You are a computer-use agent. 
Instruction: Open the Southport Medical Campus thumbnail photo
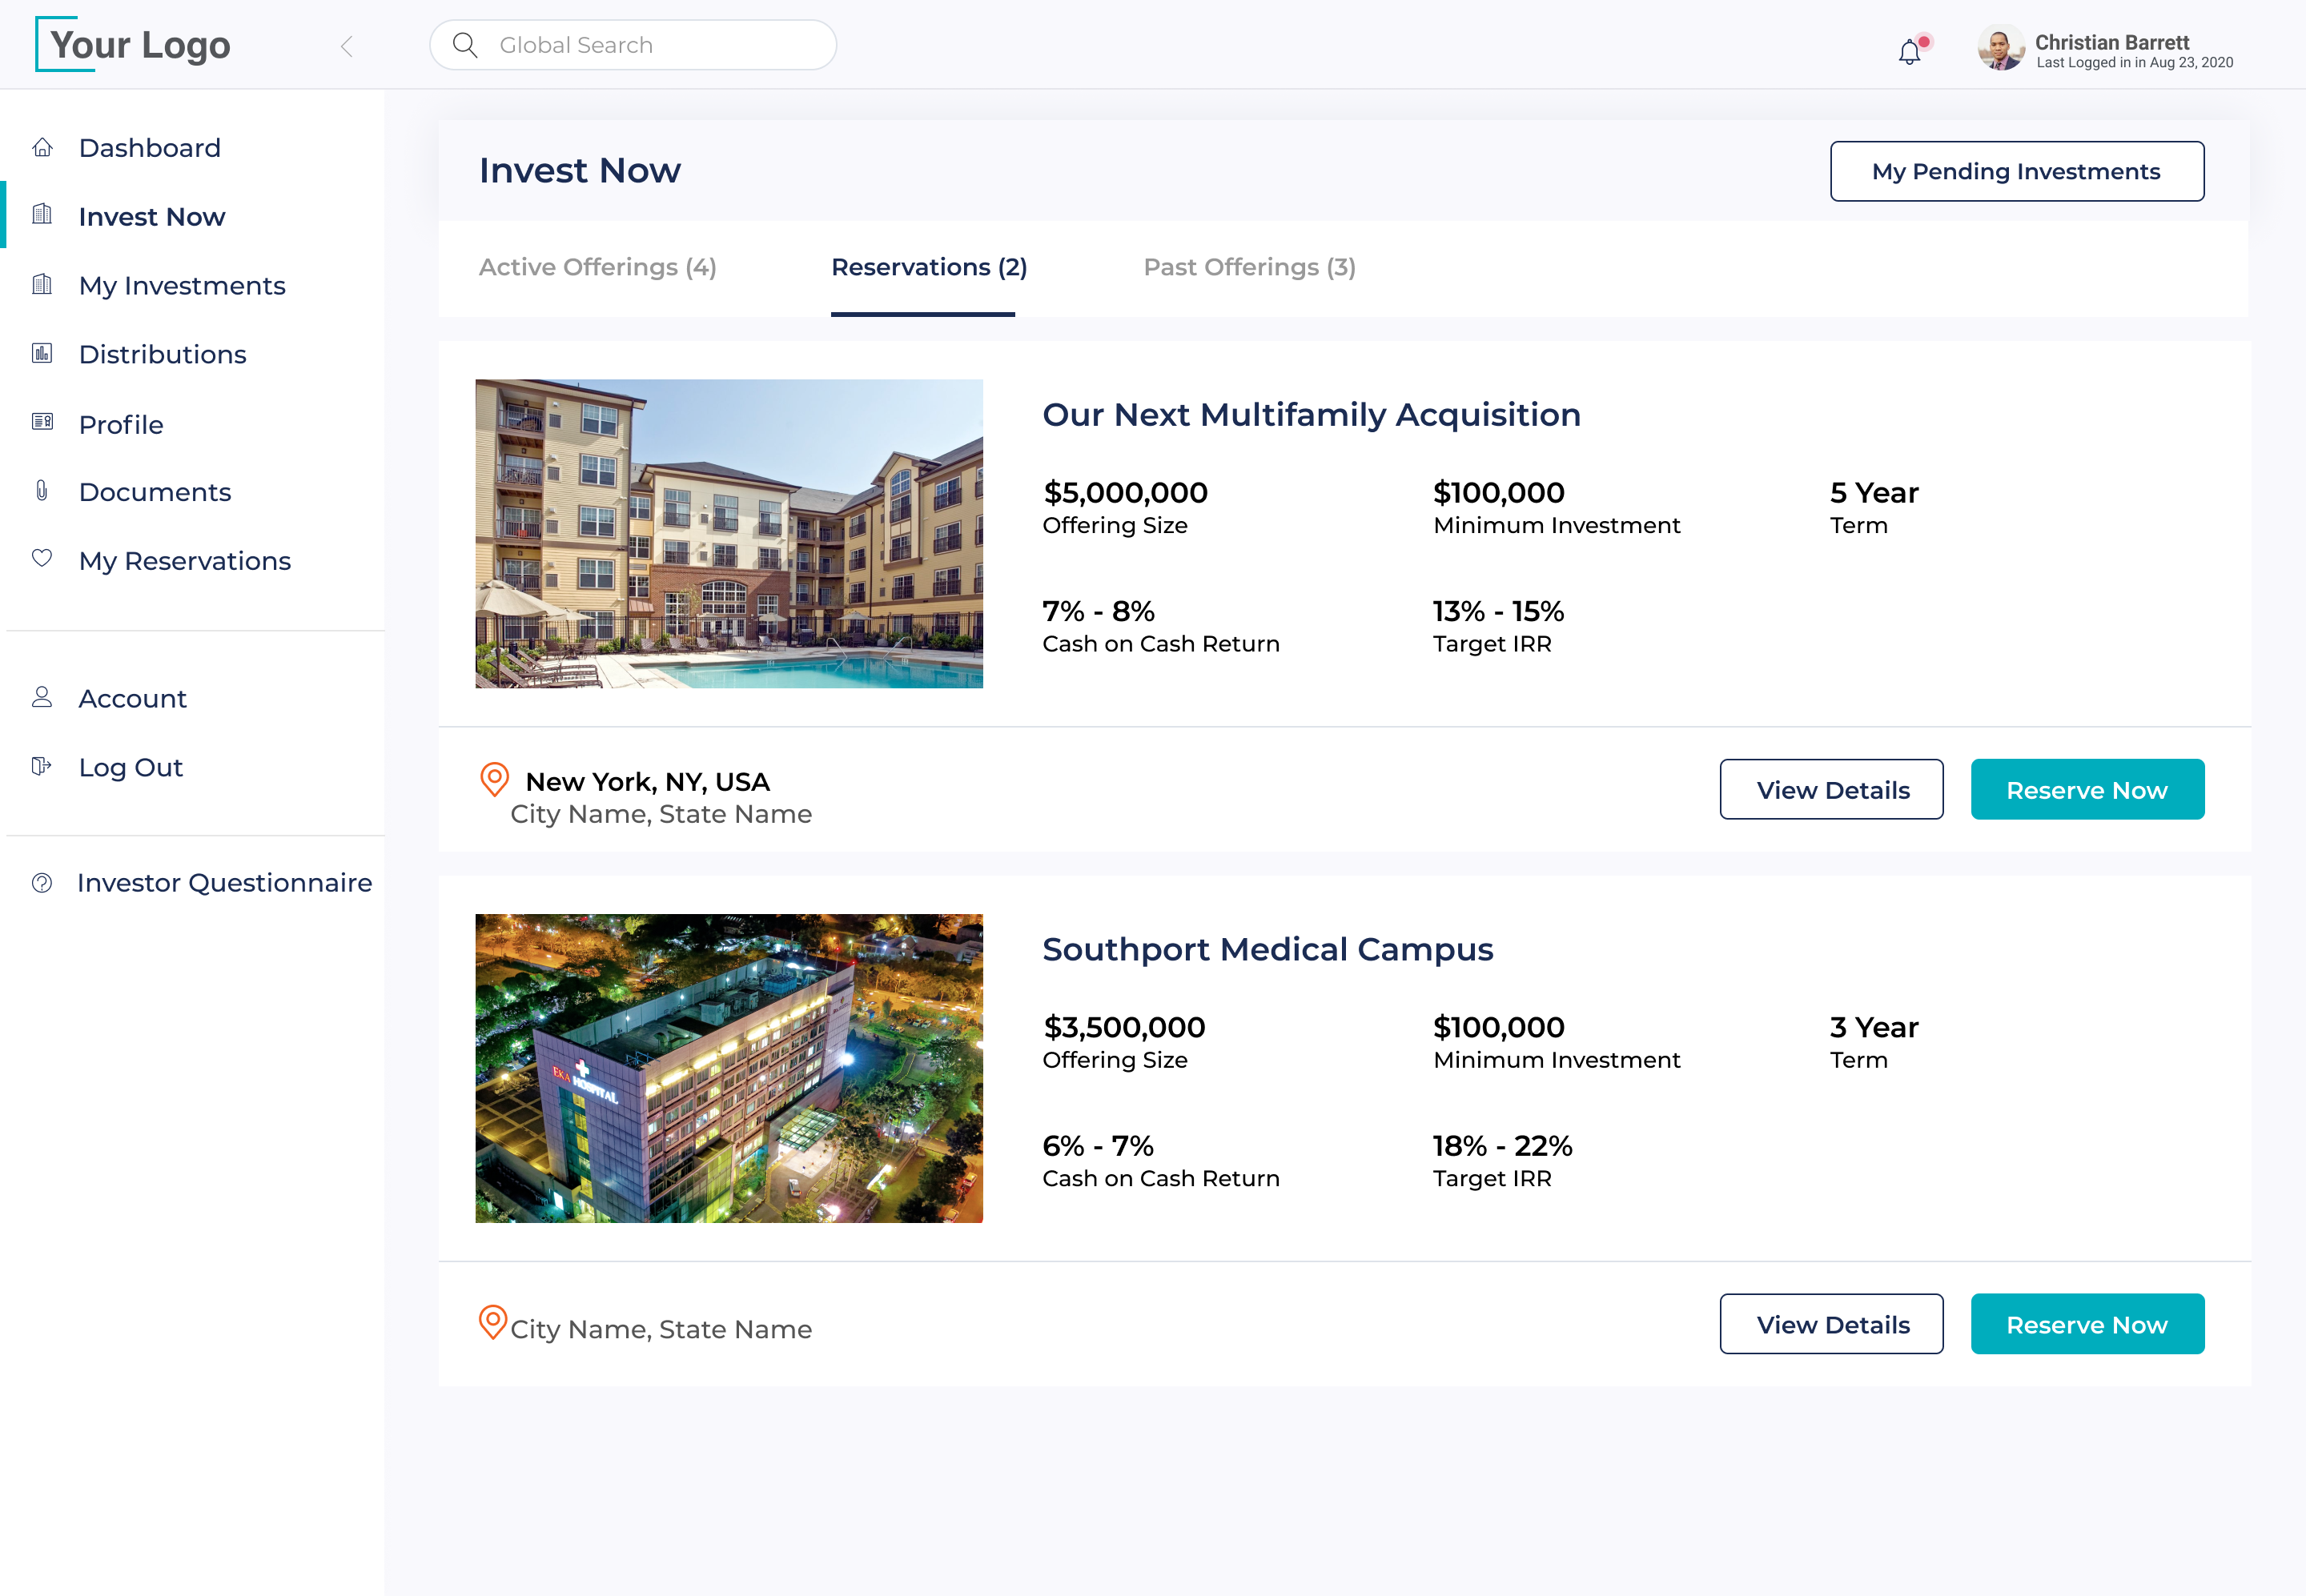click(729, 1068)
